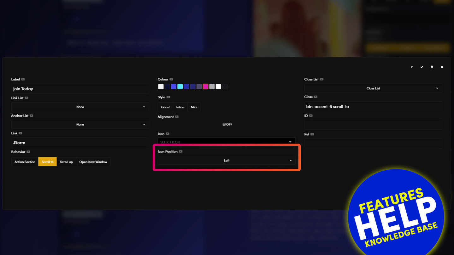
Task: Click the help question mark icon
Action: [x=412, y=67]
